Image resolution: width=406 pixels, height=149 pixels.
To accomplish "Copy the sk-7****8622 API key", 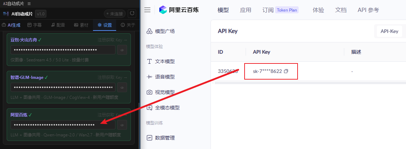I will pos(286,71).
